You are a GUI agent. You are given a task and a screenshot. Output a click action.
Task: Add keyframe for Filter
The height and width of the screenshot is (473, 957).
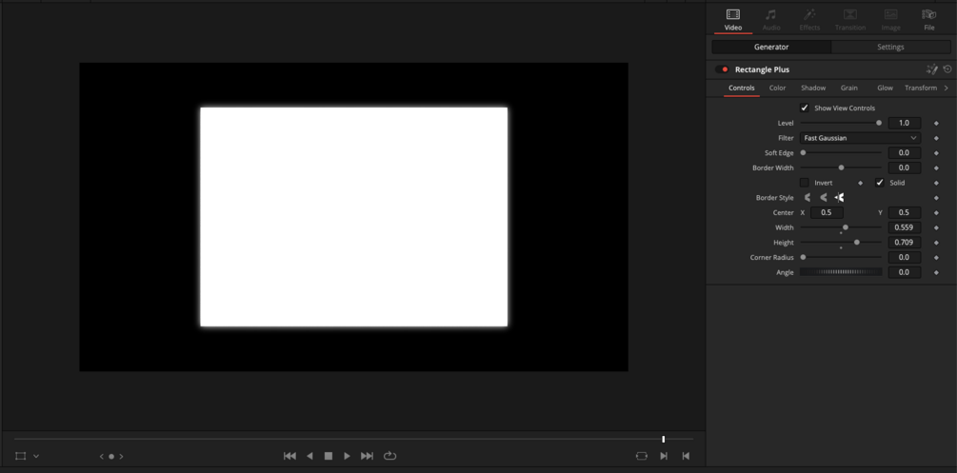pos(936,138)
